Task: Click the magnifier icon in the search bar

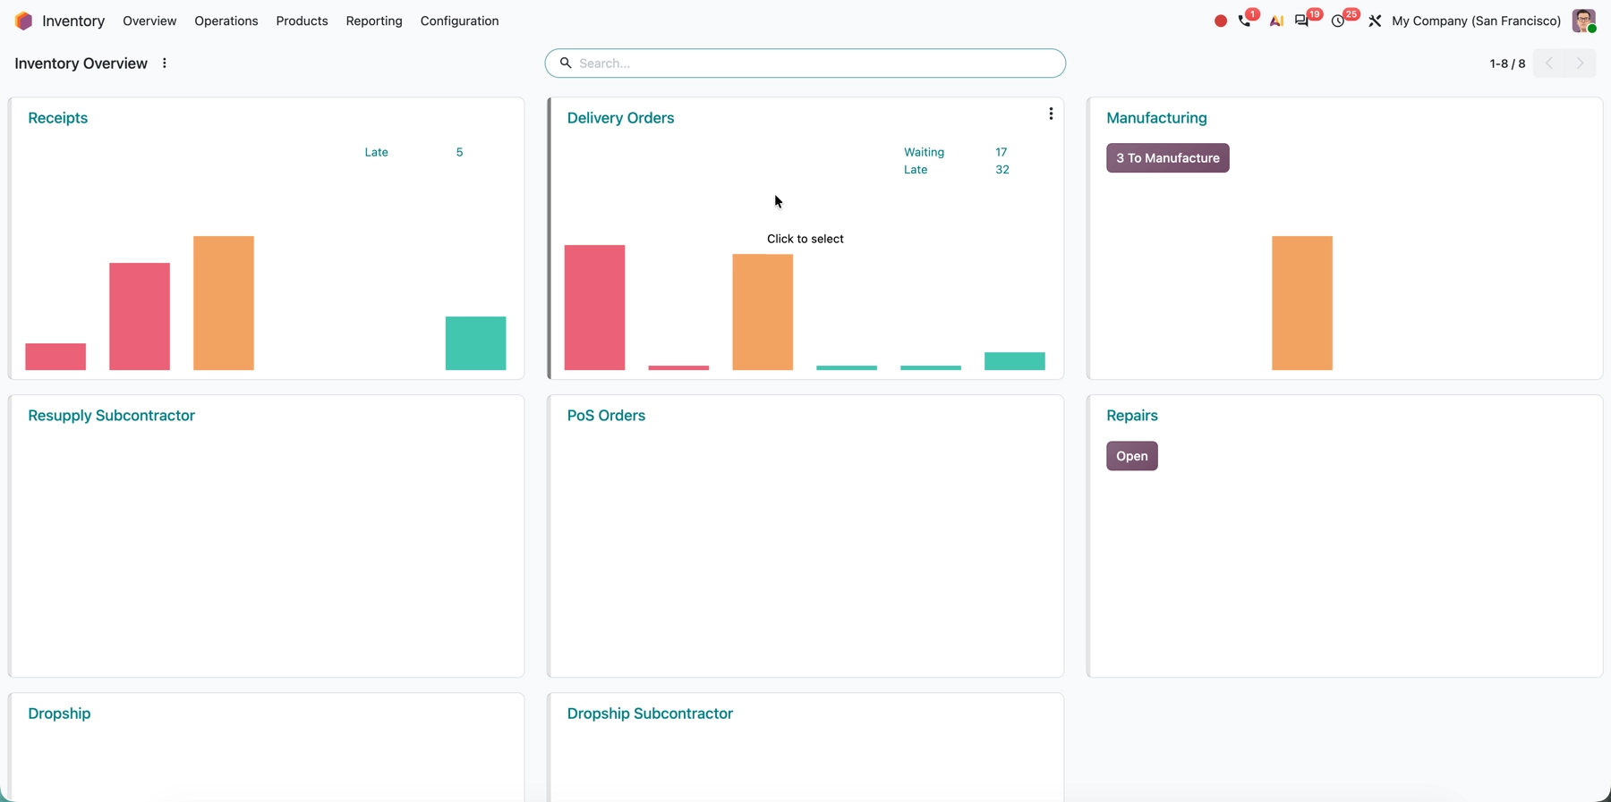Action: point(566,63)
